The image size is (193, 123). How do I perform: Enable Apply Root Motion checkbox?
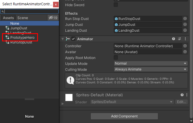tap(116, 58)
